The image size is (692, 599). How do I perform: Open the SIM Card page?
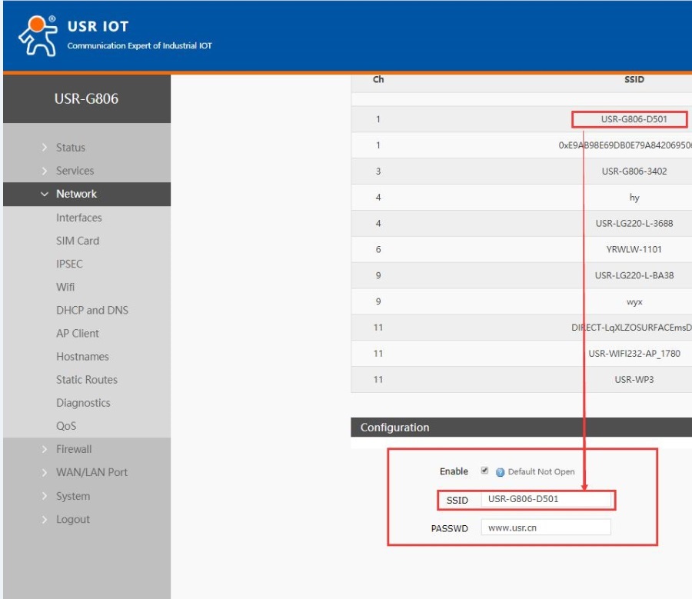[x=78, y=241]
